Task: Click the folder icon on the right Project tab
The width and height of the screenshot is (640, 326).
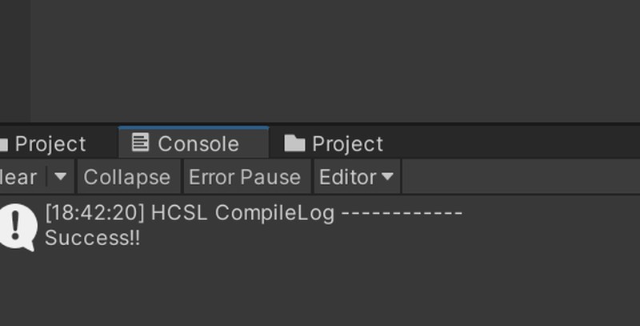Action: coord(294,144)
